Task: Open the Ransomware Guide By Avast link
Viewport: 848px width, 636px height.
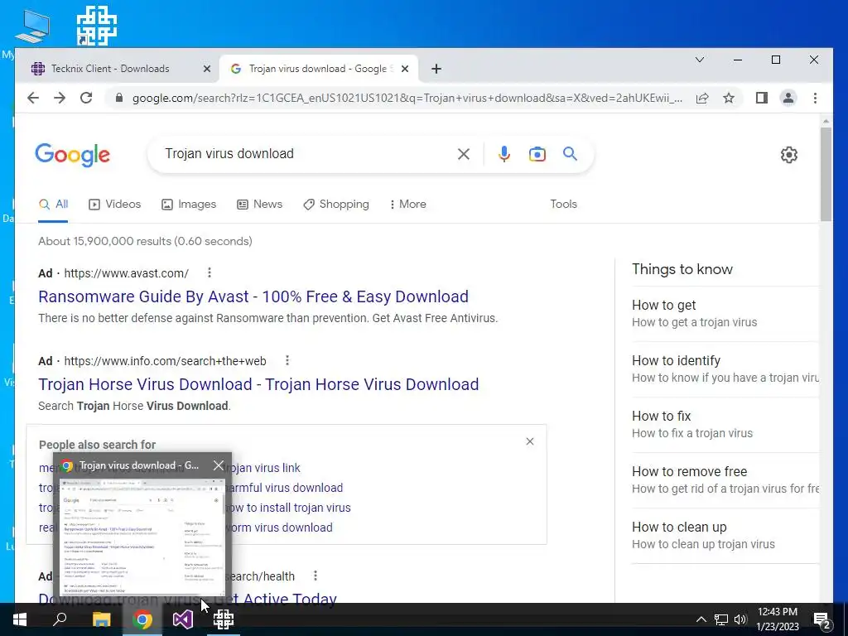Action: point(253,296)
